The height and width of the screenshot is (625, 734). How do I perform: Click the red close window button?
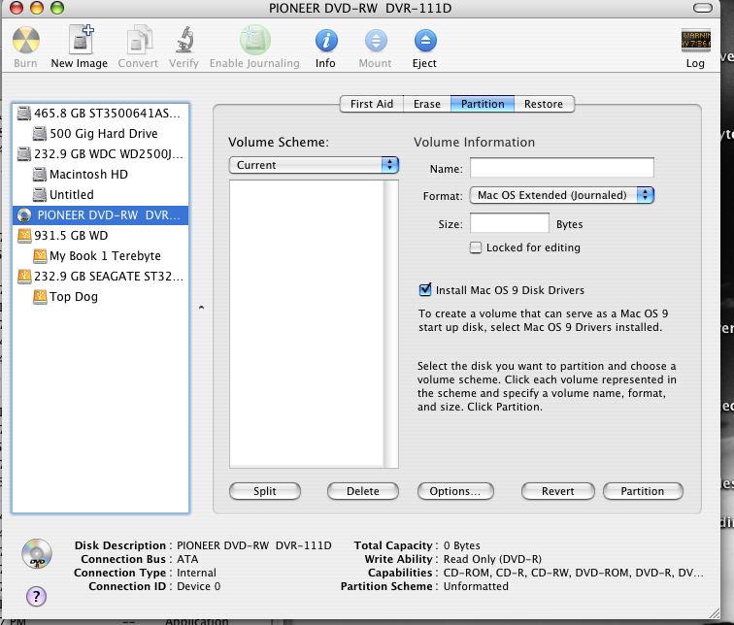pyautogui.click(x=17, y=8)
